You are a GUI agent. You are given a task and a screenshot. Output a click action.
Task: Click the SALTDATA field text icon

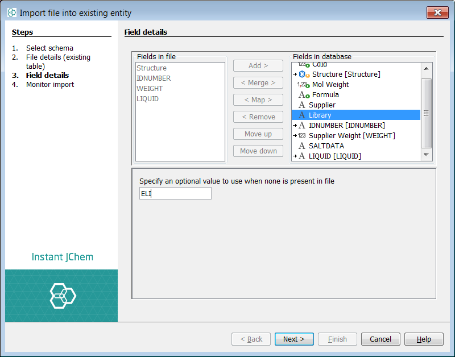point(301,146)
